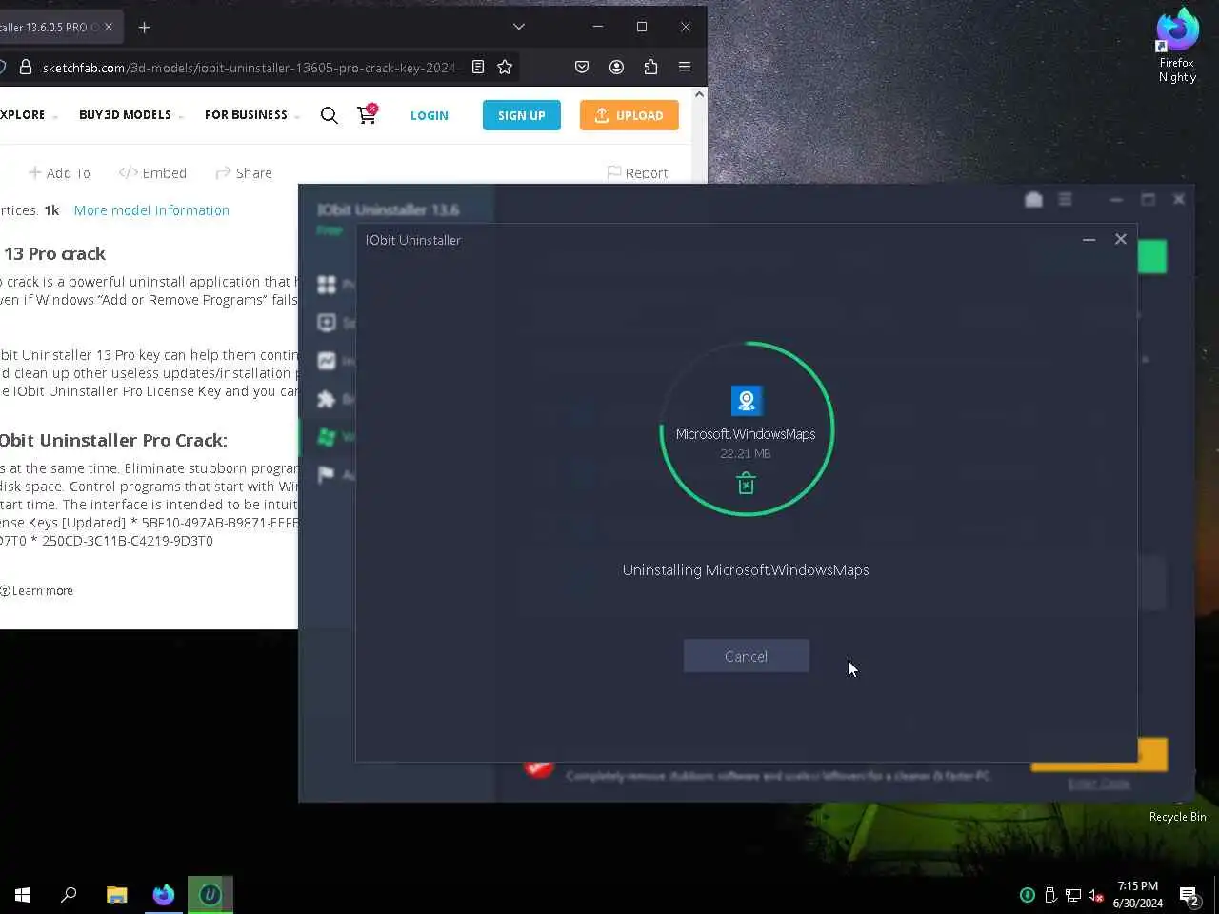Close the IObit Uninstaller progress dialog
This screenshot has width=1219, height=914.
1121,240
